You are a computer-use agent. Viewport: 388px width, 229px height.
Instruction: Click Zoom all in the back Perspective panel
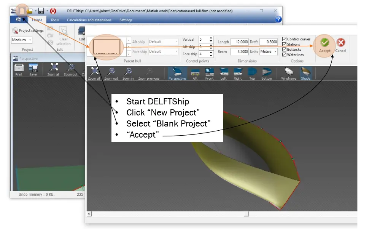pos(53,70)
